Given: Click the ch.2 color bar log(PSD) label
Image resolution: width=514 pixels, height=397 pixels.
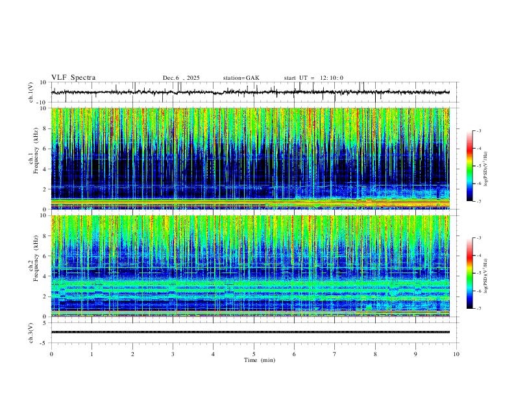Looking at the screenshot, I should 486,276.
